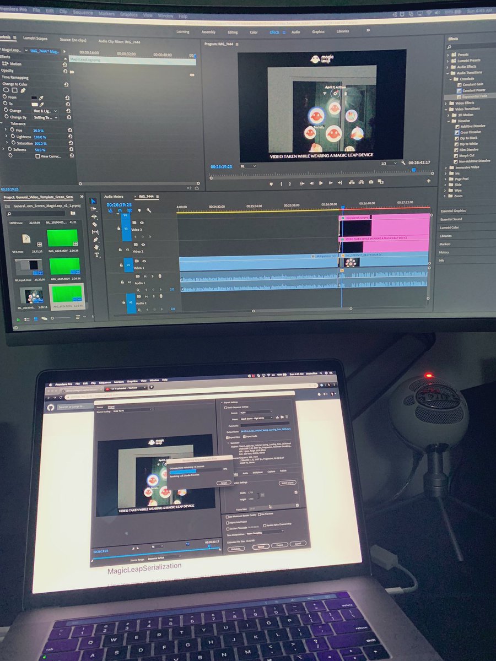This screenshot has width=496, height=661.
Task: Expand the Softness parameter
Action: pyautogui.click(x=3, y=149)
